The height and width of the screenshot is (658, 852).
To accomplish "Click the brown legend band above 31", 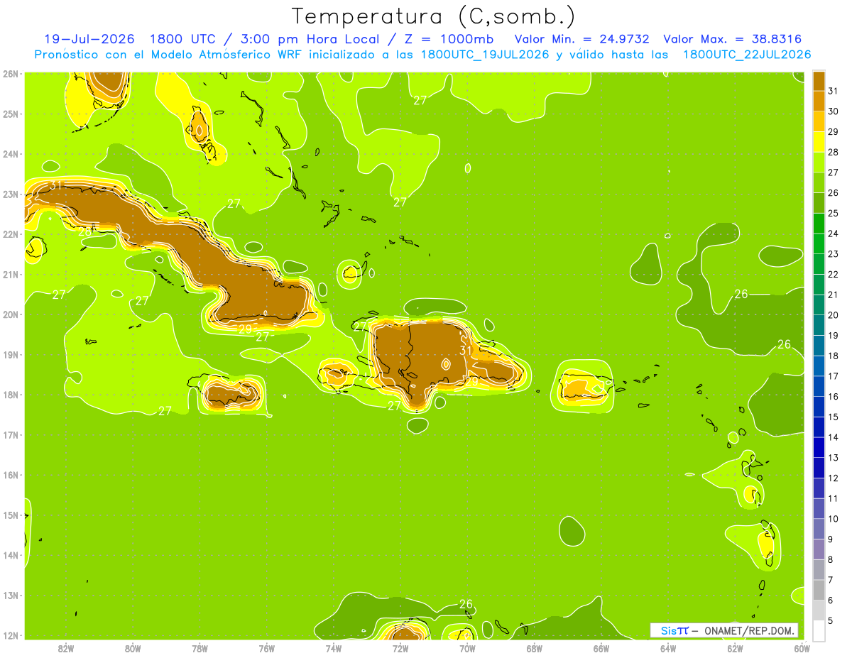I will (819, 81).
